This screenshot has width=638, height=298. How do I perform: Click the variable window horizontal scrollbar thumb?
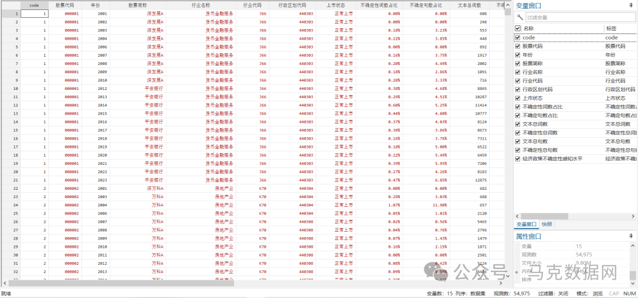[x=544, y=216]
